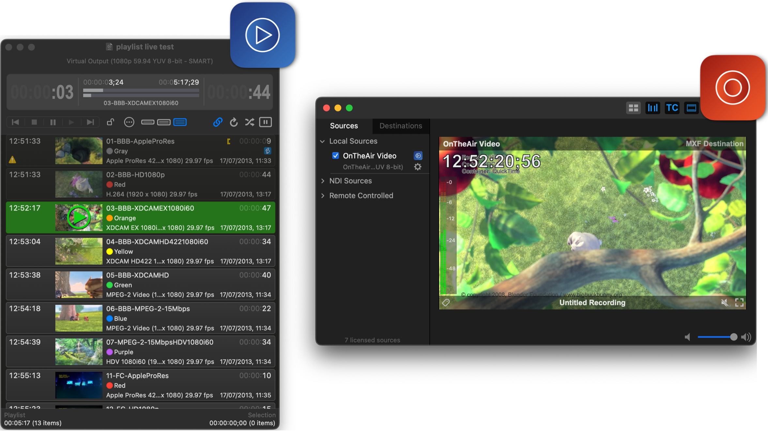Toggle the audio meters icon in recorder toolbar
This screenshot has width=768, height=431.
click(x=653, y=108)
